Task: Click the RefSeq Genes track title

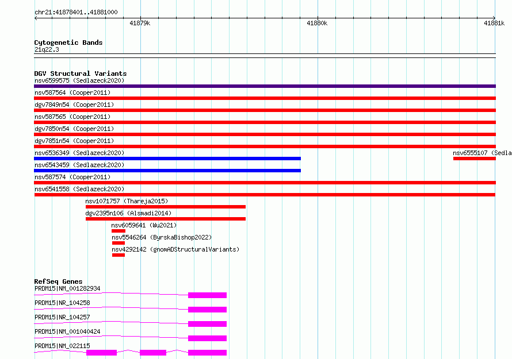Action: (x=58, y=281)
